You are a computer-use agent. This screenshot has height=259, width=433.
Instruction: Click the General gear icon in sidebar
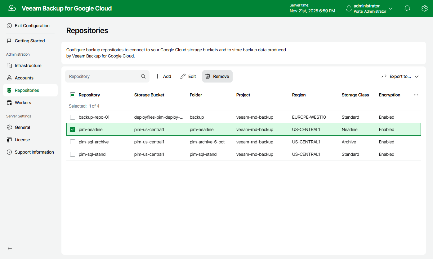[9, 127]
